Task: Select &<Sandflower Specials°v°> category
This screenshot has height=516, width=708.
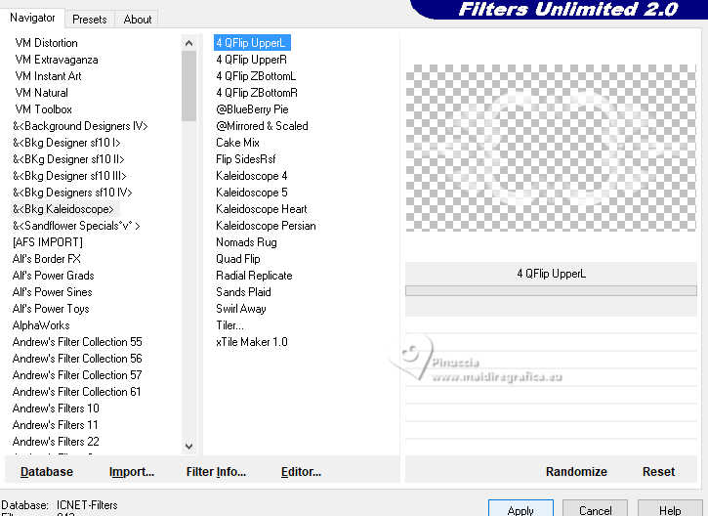Action: [x=76, y=226]
